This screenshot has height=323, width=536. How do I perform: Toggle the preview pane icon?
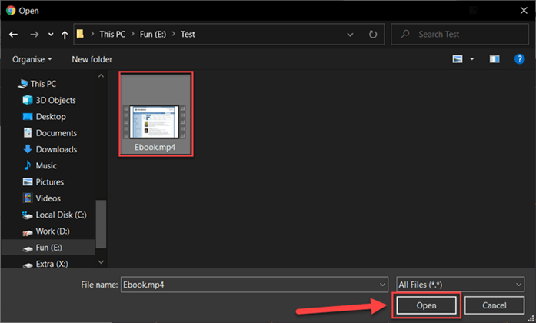tap(495, 59)
